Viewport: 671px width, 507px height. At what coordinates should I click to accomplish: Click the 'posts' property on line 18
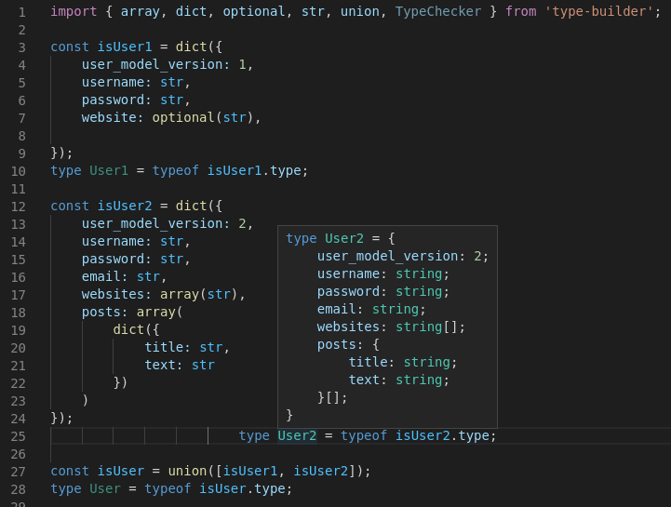coord(101,313)
